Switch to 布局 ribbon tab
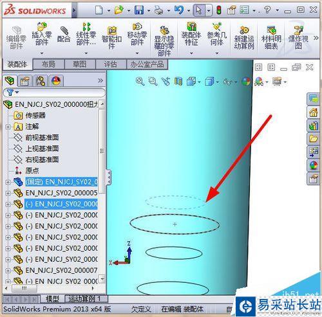 point(48,64)
